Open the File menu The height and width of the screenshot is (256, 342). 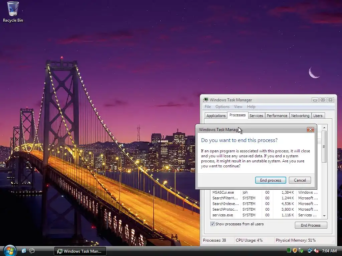pyautogui.click(x=208, y=107)
